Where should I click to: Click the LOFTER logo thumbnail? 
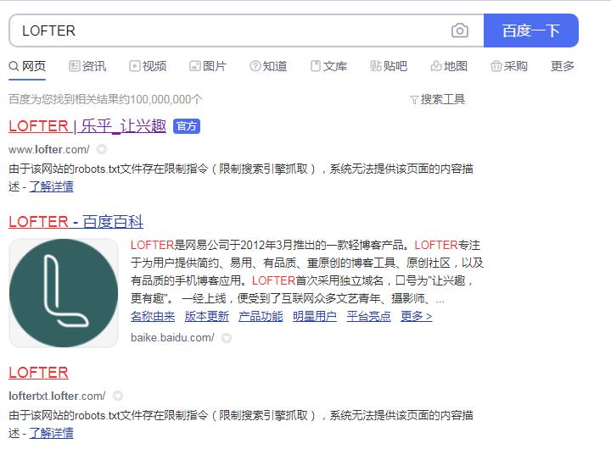[x=64, y=293]
